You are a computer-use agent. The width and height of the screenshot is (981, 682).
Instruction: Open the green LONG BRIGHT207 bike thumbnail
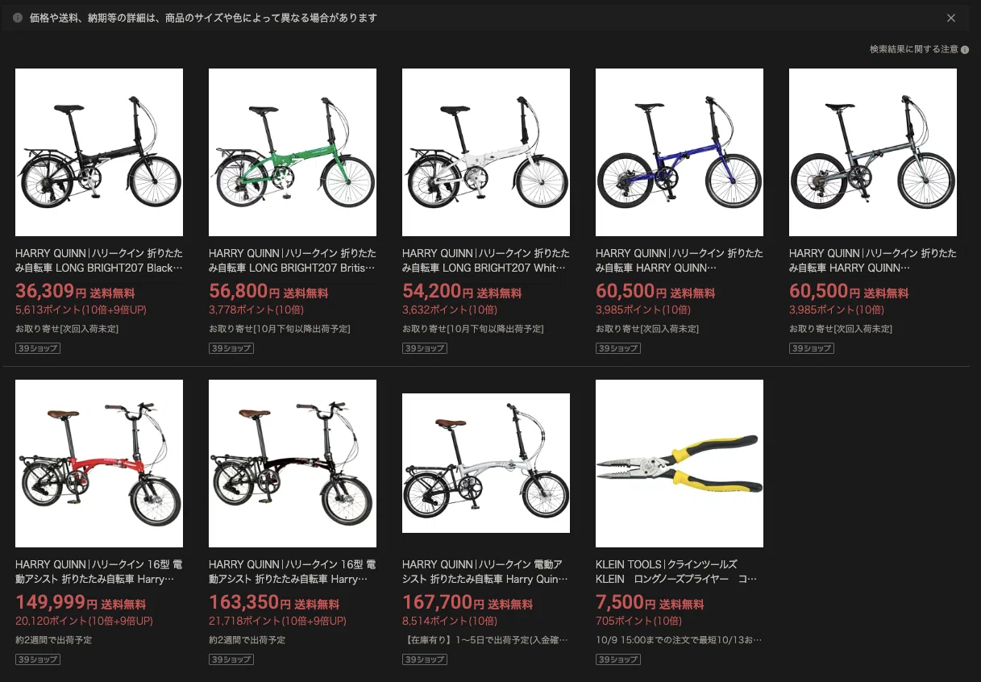point(293,152)
